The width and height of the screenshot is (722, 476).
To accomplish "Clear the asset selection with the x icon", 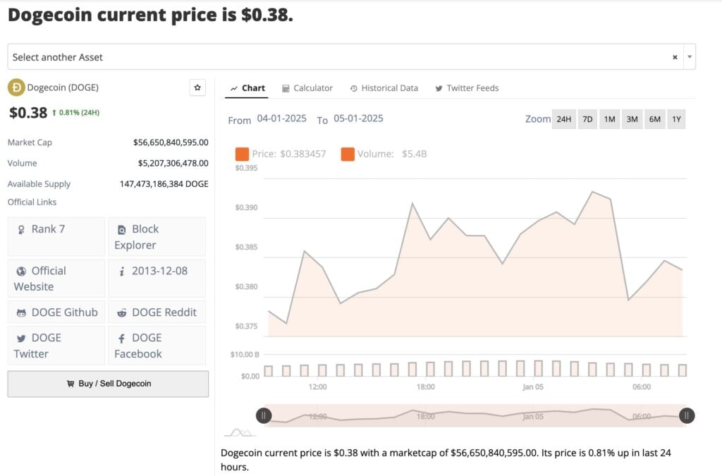I will pos(675,57).
